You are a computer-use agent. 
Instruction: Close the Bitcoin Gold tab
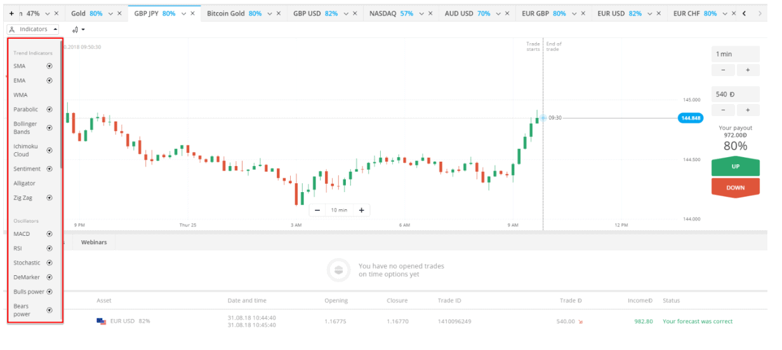(279, 13)
